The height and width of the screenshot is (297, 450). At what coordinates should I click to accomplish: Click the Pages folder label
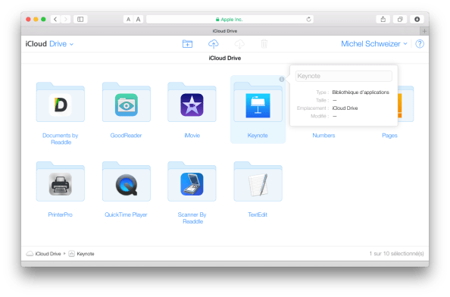coord(389,136)
